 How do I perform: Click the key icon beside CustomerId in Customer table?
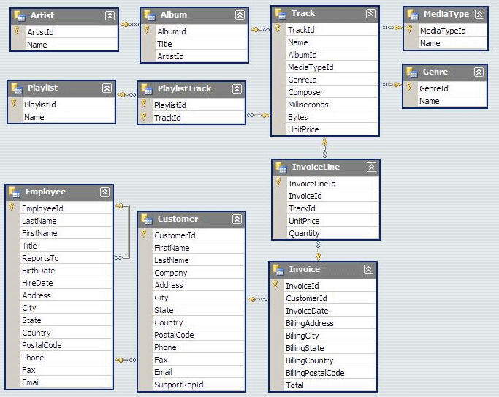pyautogui.click(x=144, y=234)
